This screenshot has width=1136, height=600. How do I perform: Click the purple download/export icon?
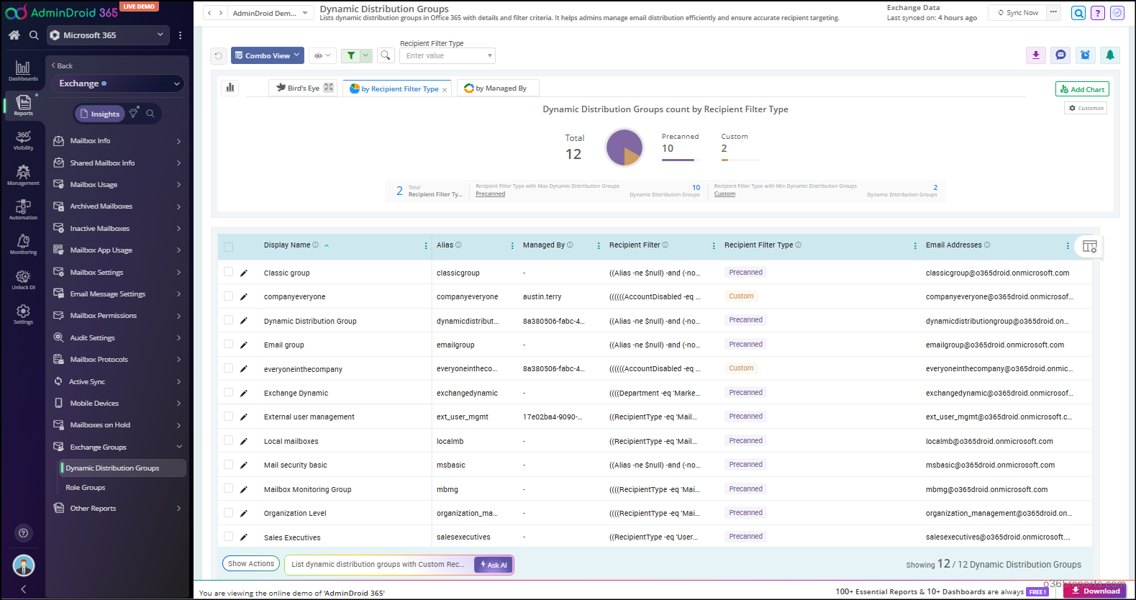[x=1036, y=55]
